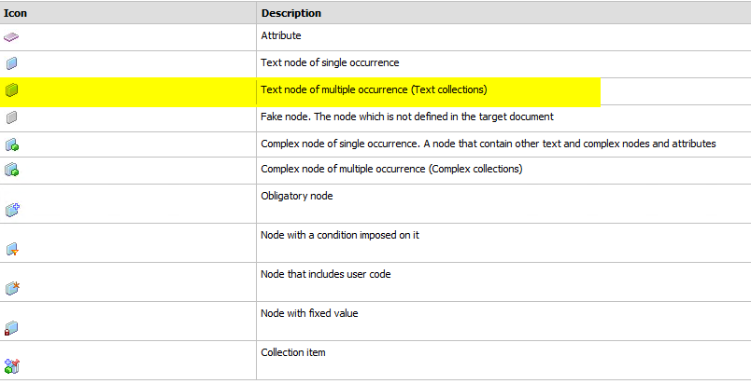Select the Node with fixed value text
The width and height of the screenshot is (751, 384).
coord(309,313)
